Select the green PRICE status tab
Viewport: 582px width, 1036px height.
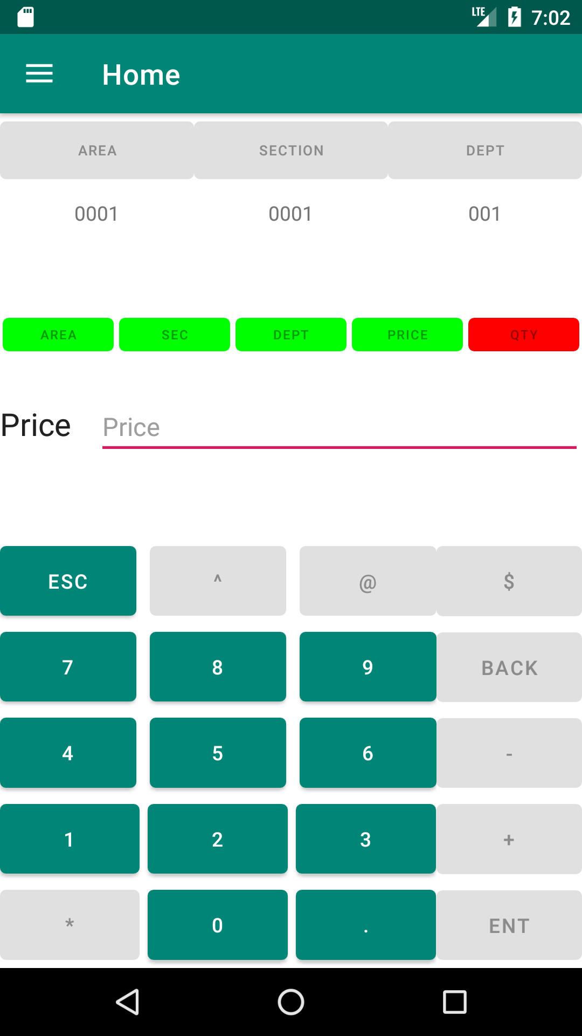407,335
